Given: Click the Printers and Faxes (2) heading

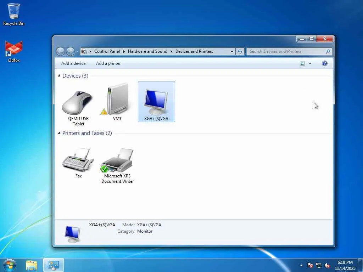Looking at the screenshot, I should point(87,133).
